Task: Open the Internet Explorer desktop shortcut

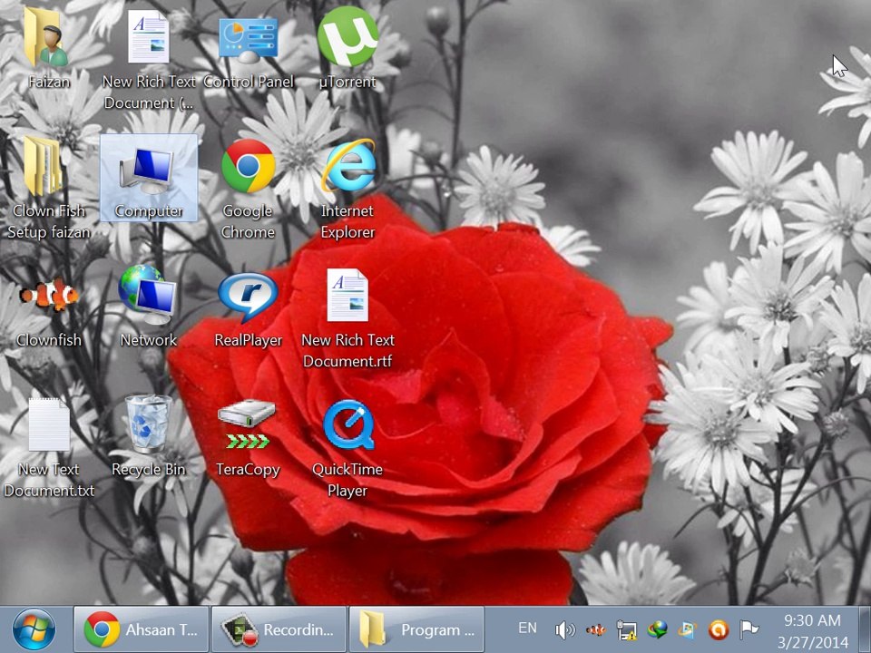Action: pyautogui.click(x=347, y=189)
